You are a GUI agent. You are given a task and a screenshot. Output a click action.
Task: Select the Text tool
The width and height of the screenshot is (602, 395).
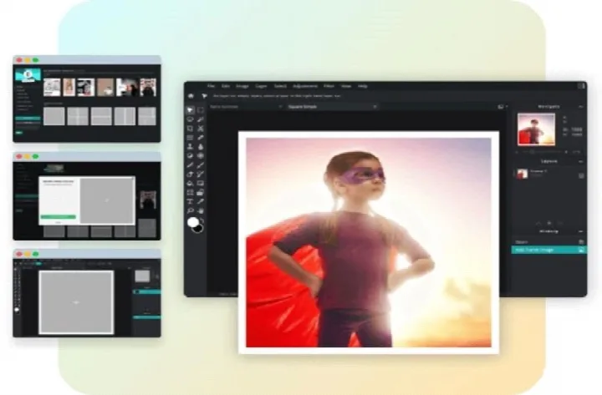coord(190,202)
